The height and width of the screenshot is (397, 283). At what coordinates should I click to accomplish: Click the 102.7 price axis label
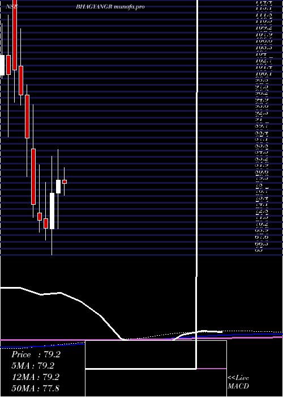[264, 60]
